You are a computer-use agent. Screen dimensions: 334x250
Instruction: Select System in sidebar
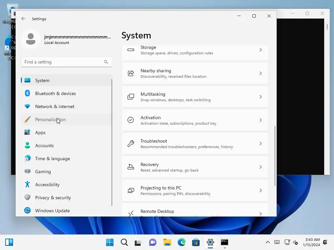click(x=66, y=80)
